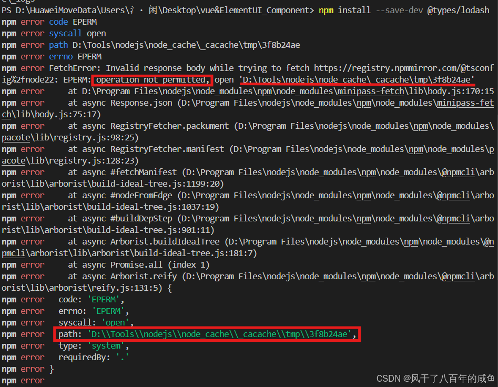Click the '@types/lodash' package argument
498x387 pixels.
coord(459,10)
